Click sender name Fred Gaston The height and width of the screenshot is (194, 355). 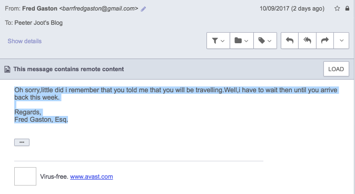tap(40, 8)
